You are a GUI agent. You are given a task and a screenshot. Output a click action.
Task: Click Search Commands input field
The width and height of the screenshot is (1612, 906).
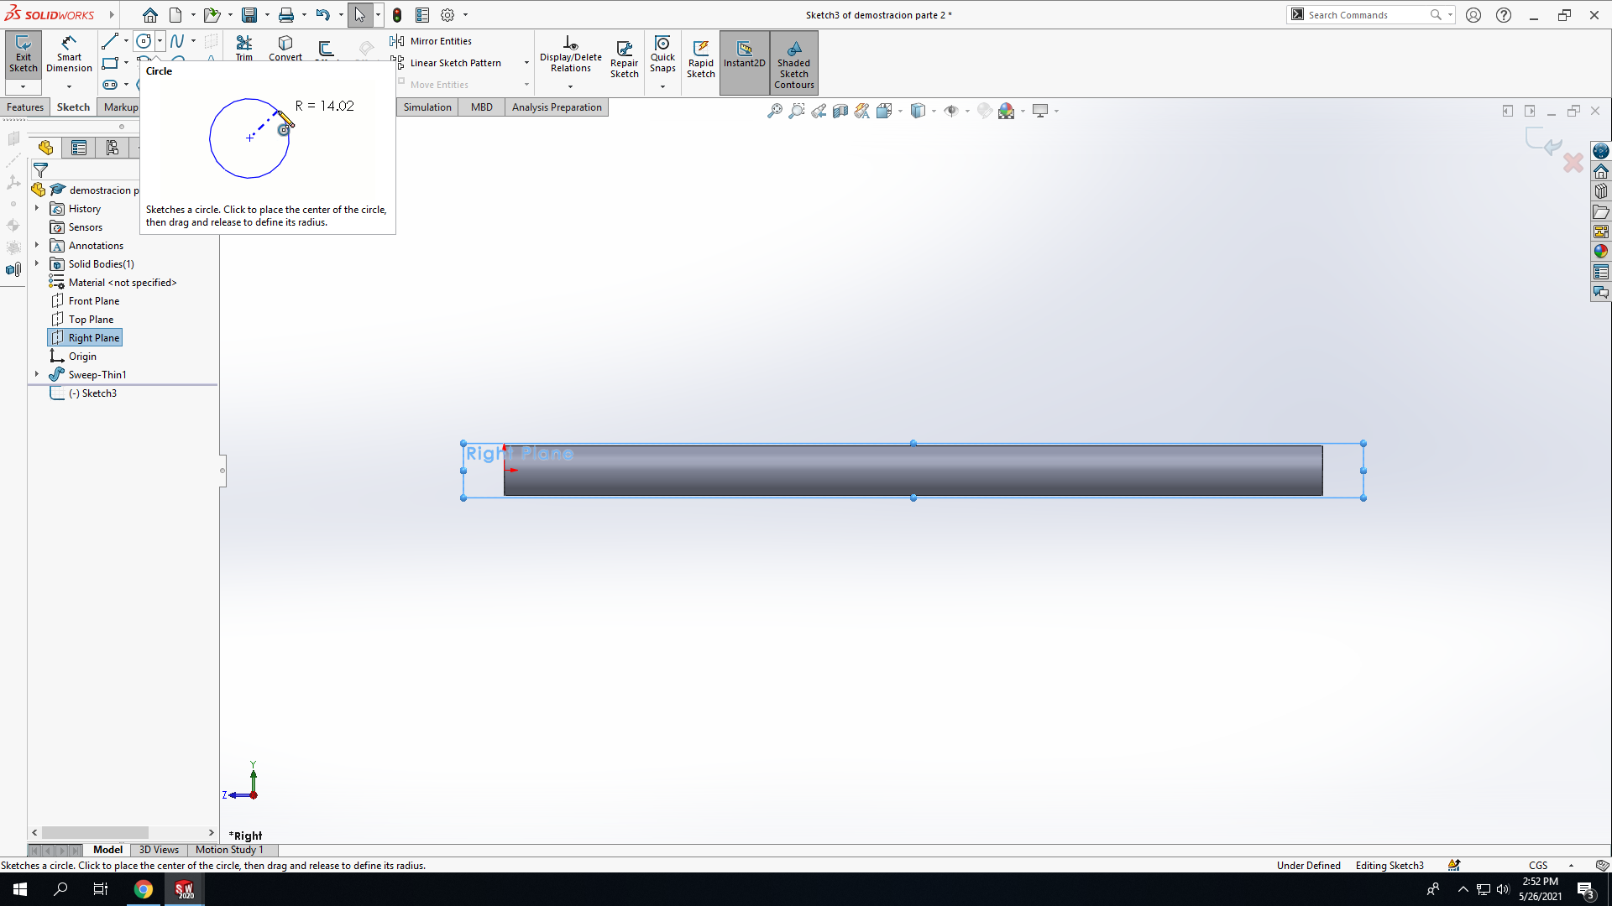tap(1364, 15)
